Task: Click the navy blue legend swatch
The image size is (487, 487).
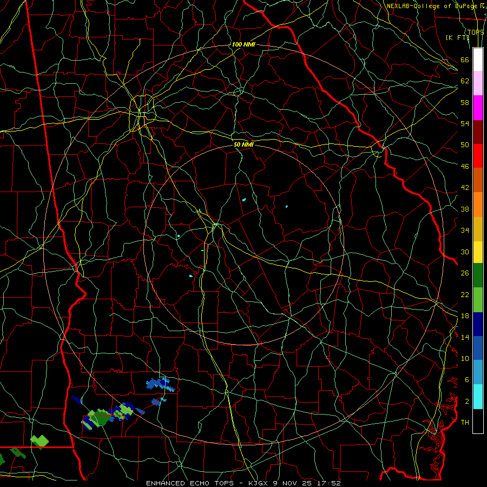Action: click(x=478, y=324)
